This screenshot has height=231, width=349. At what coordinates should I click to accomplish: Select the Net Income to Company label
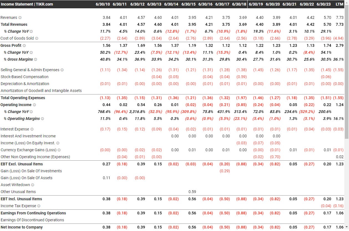[22, 227]
